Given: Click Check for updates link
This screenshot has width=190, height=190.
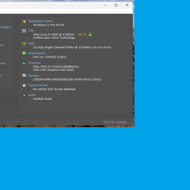Looking at the screenshot, I should [116, 122].
